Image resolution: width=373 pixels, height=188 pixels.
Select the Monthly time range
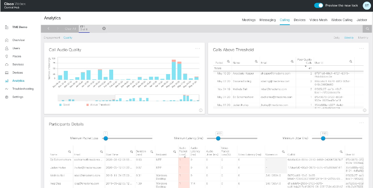[363, 37]
